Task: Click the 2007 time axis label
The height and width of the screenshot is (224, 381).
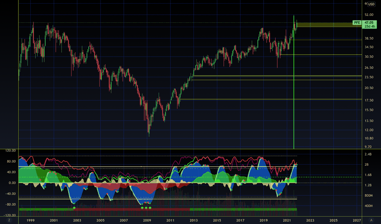Action: click(x=124, y=220)
